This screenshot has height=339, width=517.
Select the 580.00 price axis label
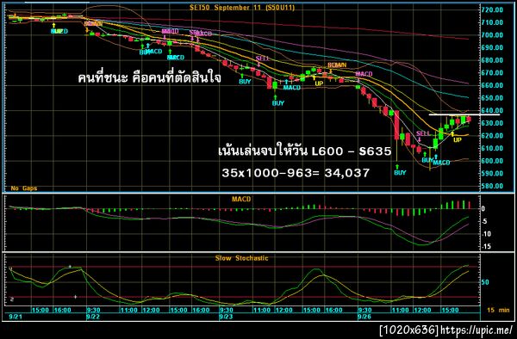click(x=492, y=186)
